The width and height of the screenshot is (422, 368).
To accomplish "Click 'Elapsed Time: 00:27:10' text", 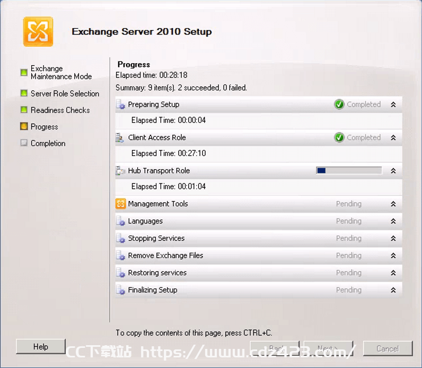I will (x=169, y=153).
